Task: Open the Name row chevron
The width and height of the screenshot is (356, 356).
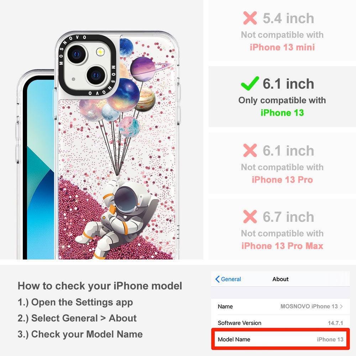Action: point(341,306)
